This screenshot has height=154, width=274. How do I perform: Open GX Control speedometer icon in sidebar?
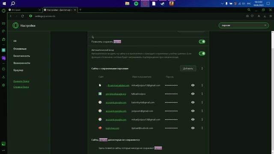click(3, 31)
